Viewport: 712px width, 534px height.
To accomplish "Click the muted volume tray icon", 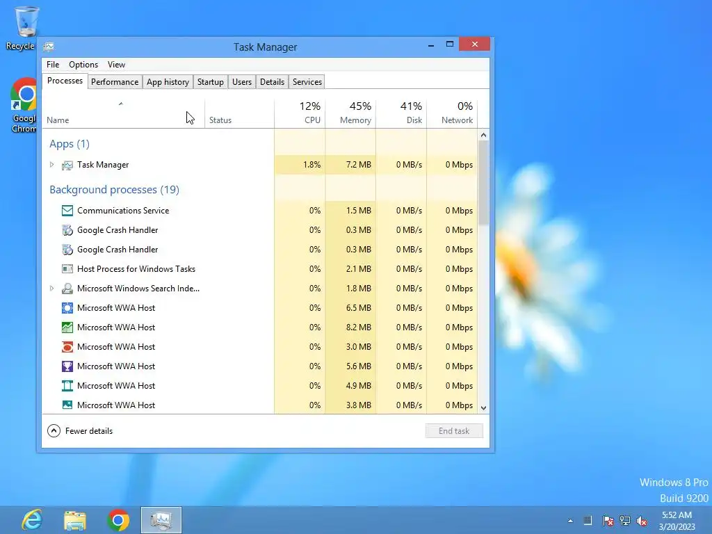I will [642, 520].
